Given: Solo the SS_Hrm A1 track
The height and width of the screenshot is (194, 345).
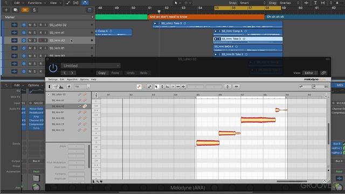Looking at the screenshot, I should (34, 32).
